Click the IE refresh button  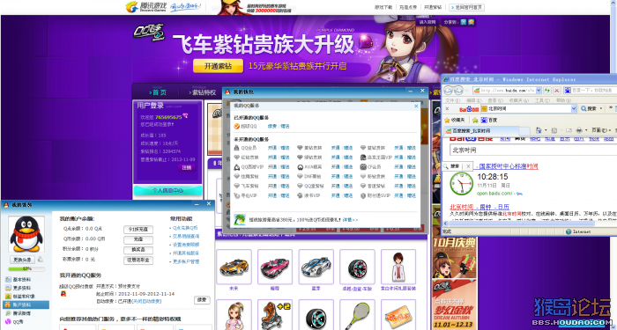[x=547, y=91]
